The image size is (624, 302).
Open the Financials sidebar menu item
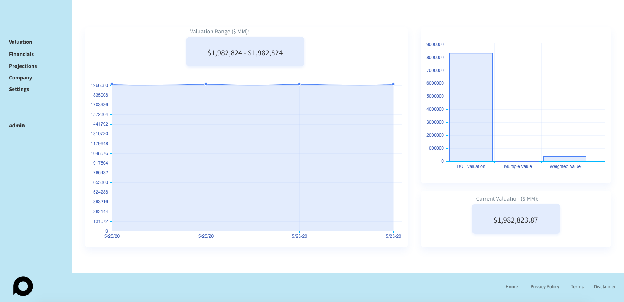[21, 54]
